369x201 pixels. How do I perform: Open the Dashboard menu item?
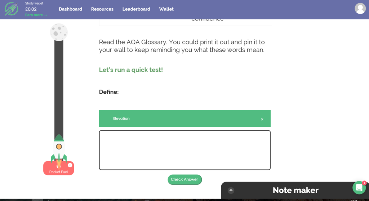[x=70, y=9]
